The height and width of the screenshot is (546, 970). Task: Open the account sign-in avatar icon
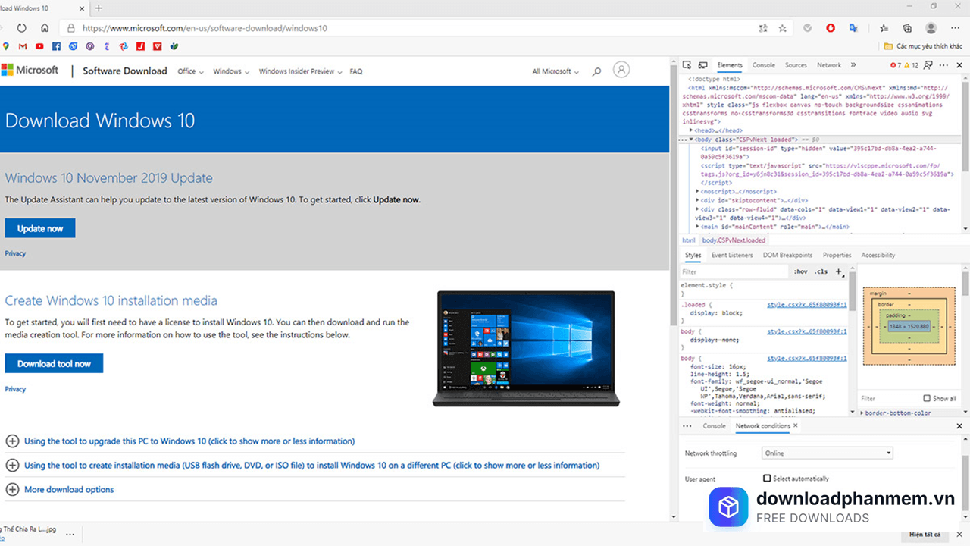621,70
